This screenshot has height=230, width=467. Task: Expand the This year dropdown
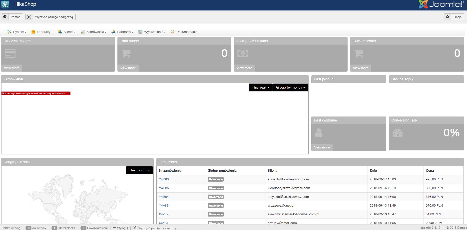click(260, 88)
